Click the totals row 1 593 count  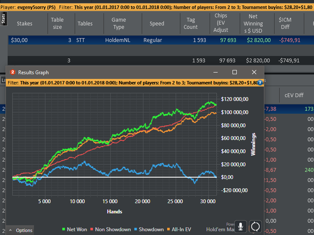[x=199, y=60]
